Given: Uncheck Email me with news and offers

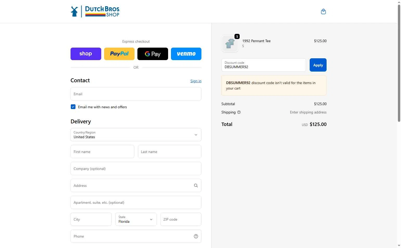Looking at the screenshot, I should (73, 107).
